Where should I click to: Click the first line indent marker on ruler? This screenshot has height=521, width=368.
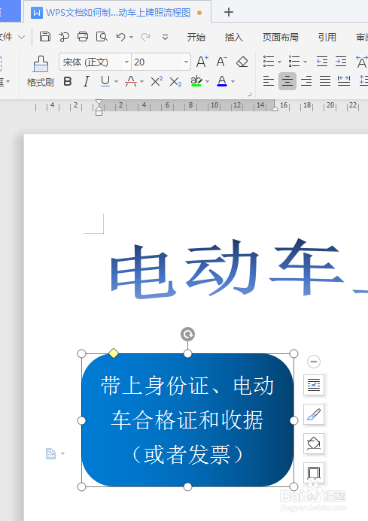tap(99, 103)
